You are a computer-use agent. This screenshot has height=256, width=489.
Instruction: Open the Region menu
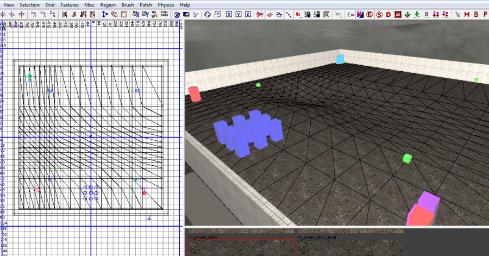coord(108,4)
